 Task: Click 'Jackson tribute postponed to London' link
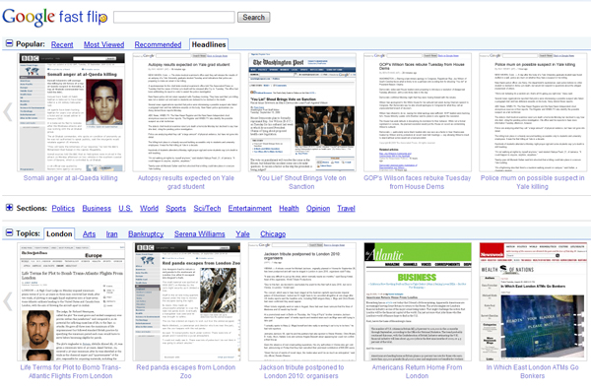click(301, 371)
